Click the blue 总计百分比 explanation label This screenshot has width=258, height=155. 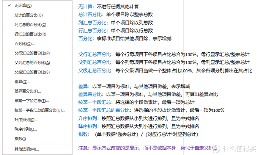[90, 14]
